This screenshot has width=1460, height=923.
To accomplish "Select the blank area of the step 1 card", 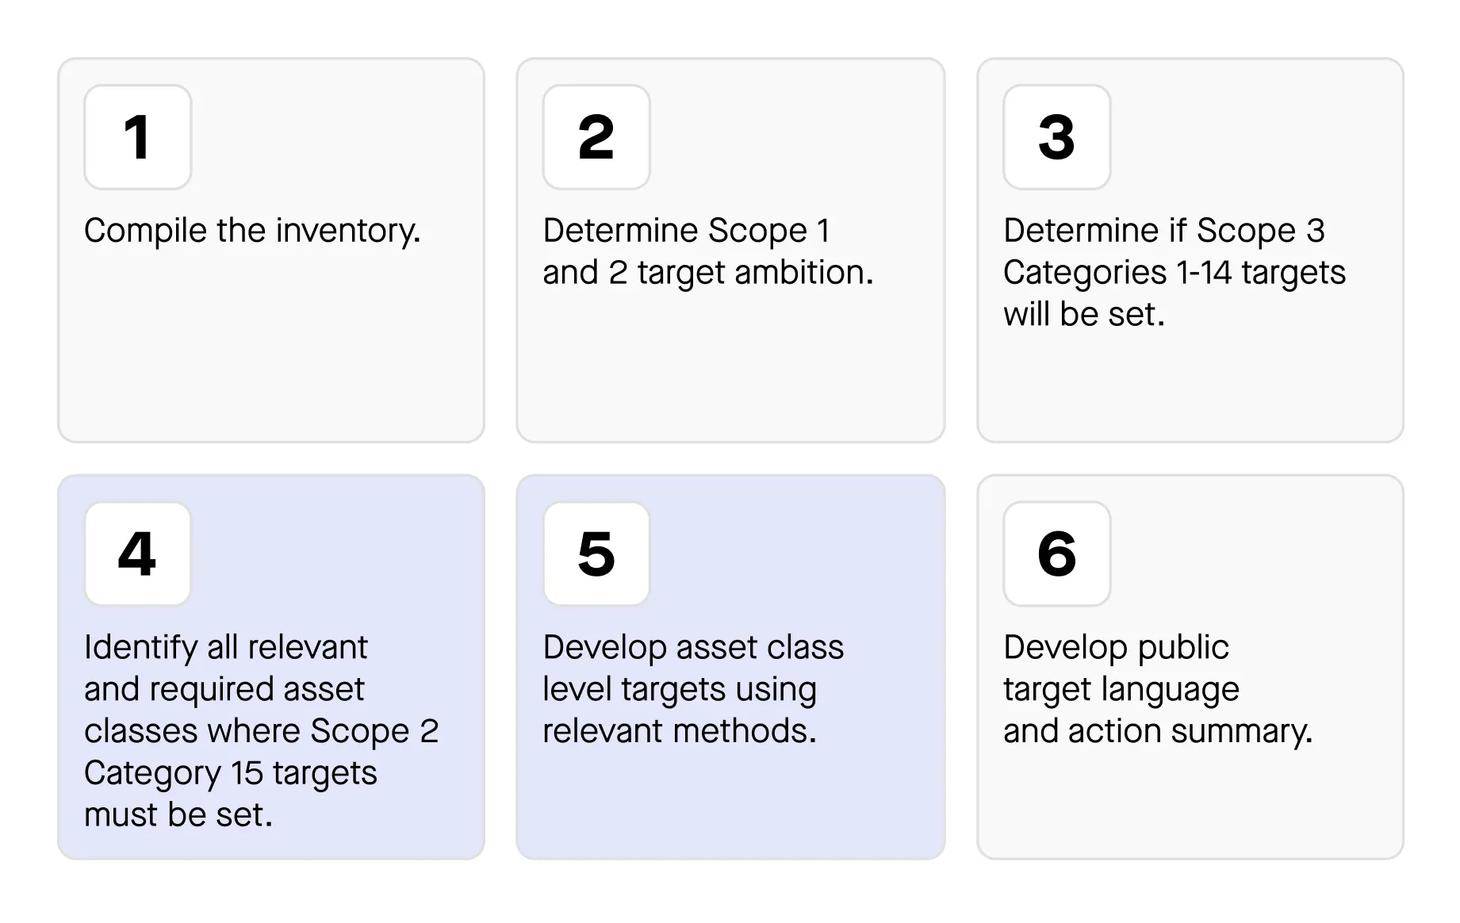I will (270, 357).
